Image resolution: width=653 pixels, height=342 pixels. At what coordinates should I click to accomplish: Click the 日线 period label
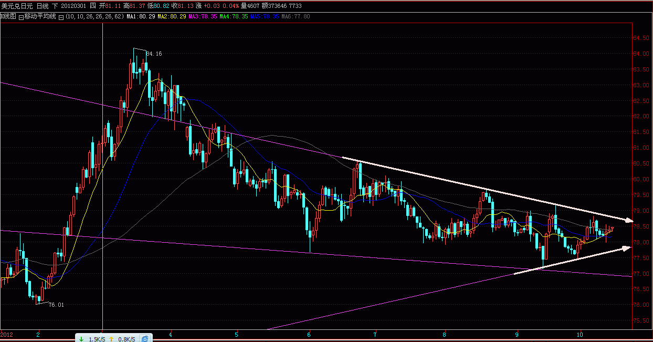[x=43, y=6]
